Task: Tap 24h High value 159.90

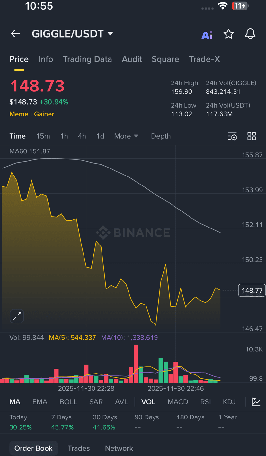Action: (x=182, y=92)
